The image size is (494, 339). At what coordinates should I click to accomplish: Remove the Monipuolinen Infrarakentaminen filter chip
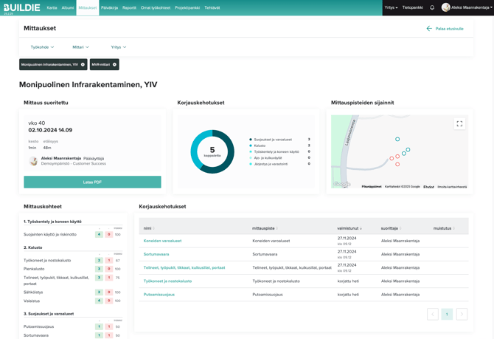tap(83, 65)
